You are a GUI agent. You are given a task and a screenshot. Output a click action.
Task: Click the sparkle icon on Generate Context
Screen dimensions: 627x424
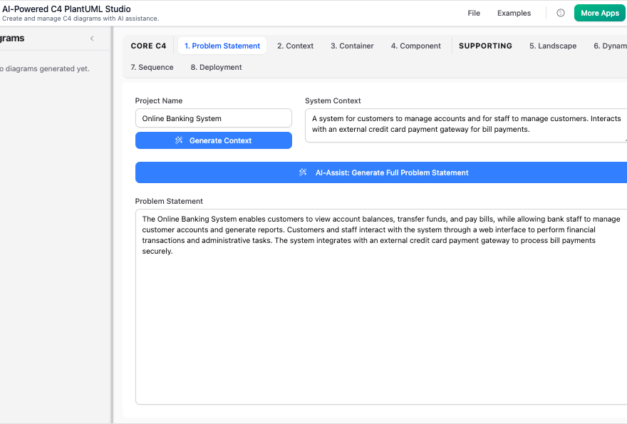click(179, 140)
